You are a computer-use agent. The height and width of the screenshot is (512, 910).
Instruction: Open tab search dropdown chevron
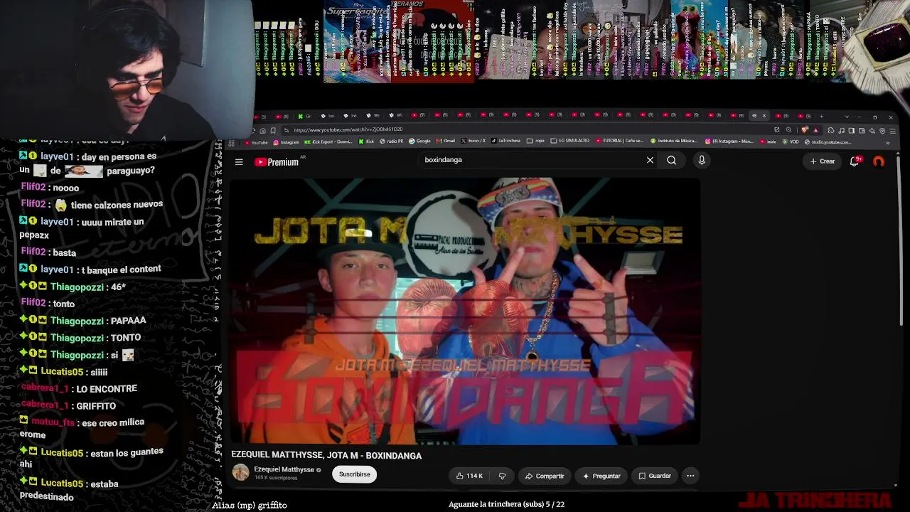[847, 116]
